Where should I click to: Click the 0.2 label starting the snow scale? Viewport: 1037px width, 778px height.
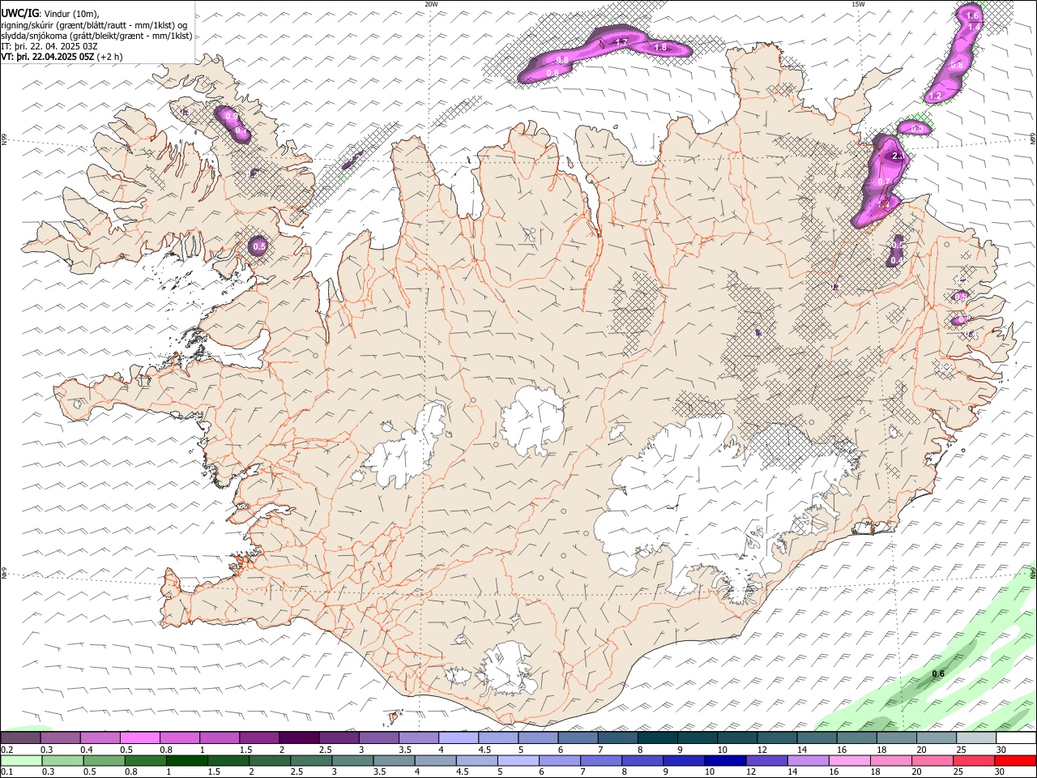coord(7,750)
